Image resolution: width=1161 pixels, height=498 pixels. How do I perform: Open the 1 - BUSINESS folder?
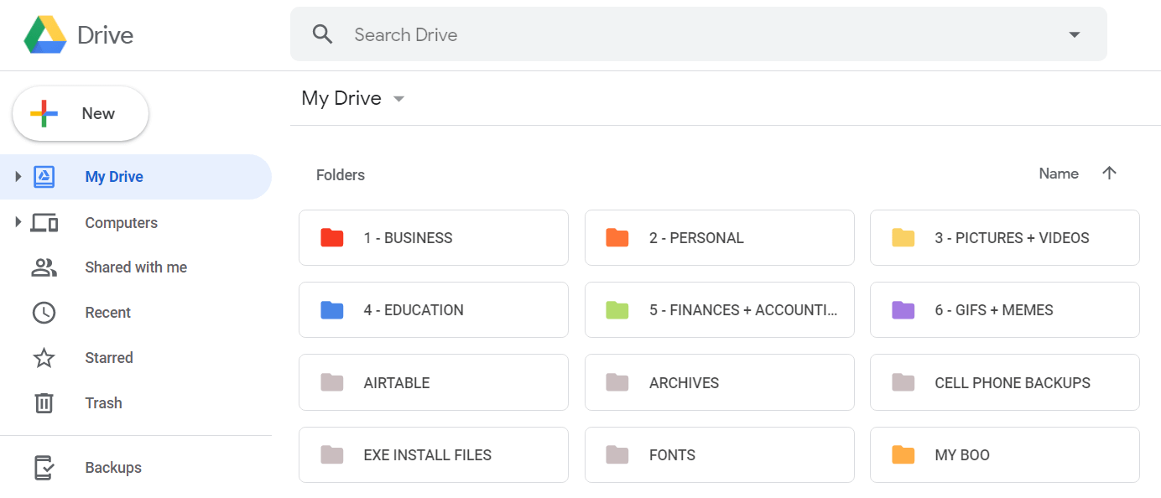tap(433, 237)
